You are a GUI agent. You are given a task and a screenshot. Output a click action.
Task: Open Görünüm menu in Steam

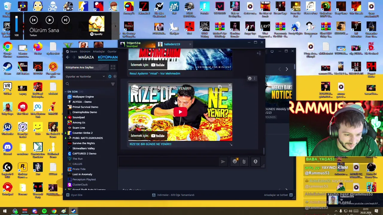pos(85,51)
